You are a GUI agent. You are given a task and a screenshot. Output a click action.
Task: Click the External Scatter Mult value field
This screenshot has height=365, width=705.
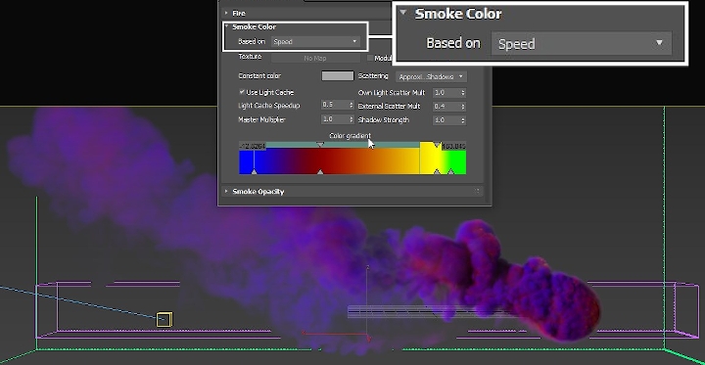tap(446, 107)
